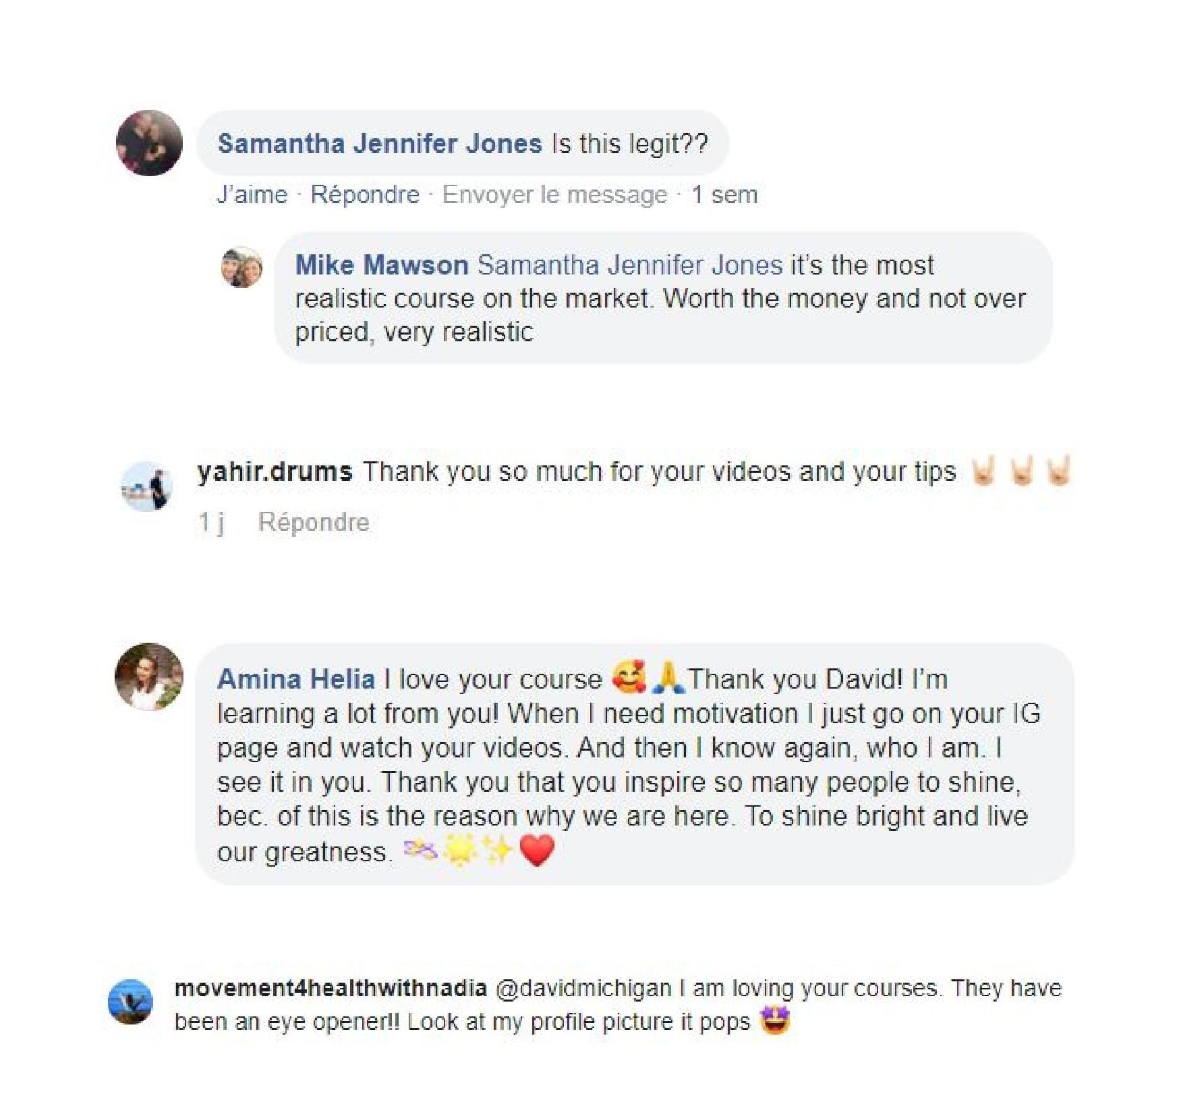1179x1098 pixels.
Task: Click the red heart emoji in Amina's comment
Action: tap(538, 850)
